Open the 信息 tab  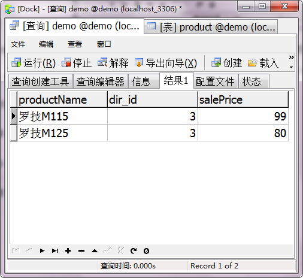(144, 81)
